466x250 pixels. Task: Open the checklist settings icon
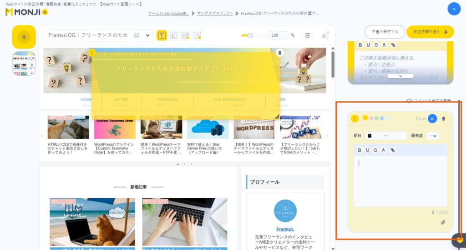[308, 35]
